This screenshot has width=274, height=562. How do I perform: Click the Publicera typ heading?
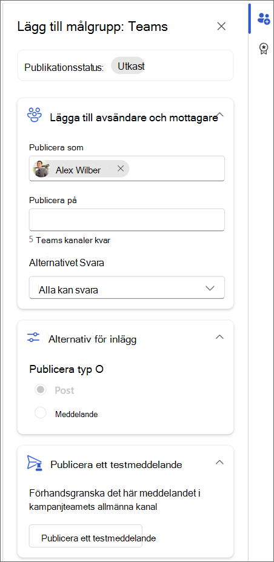(67, 369)
